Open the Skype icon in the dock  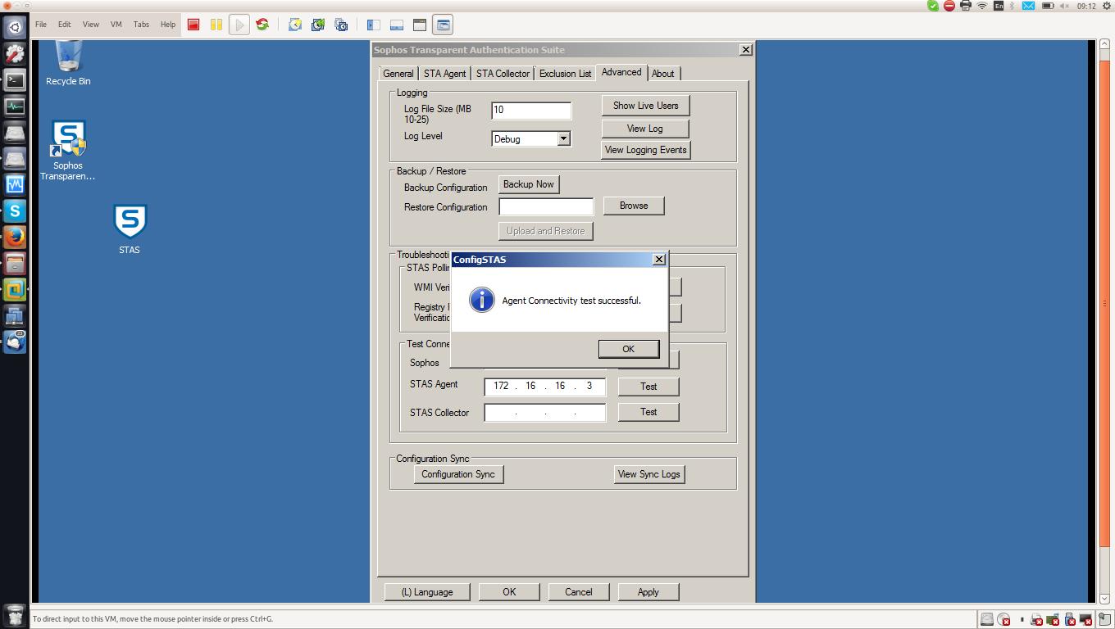pos(15,210)
